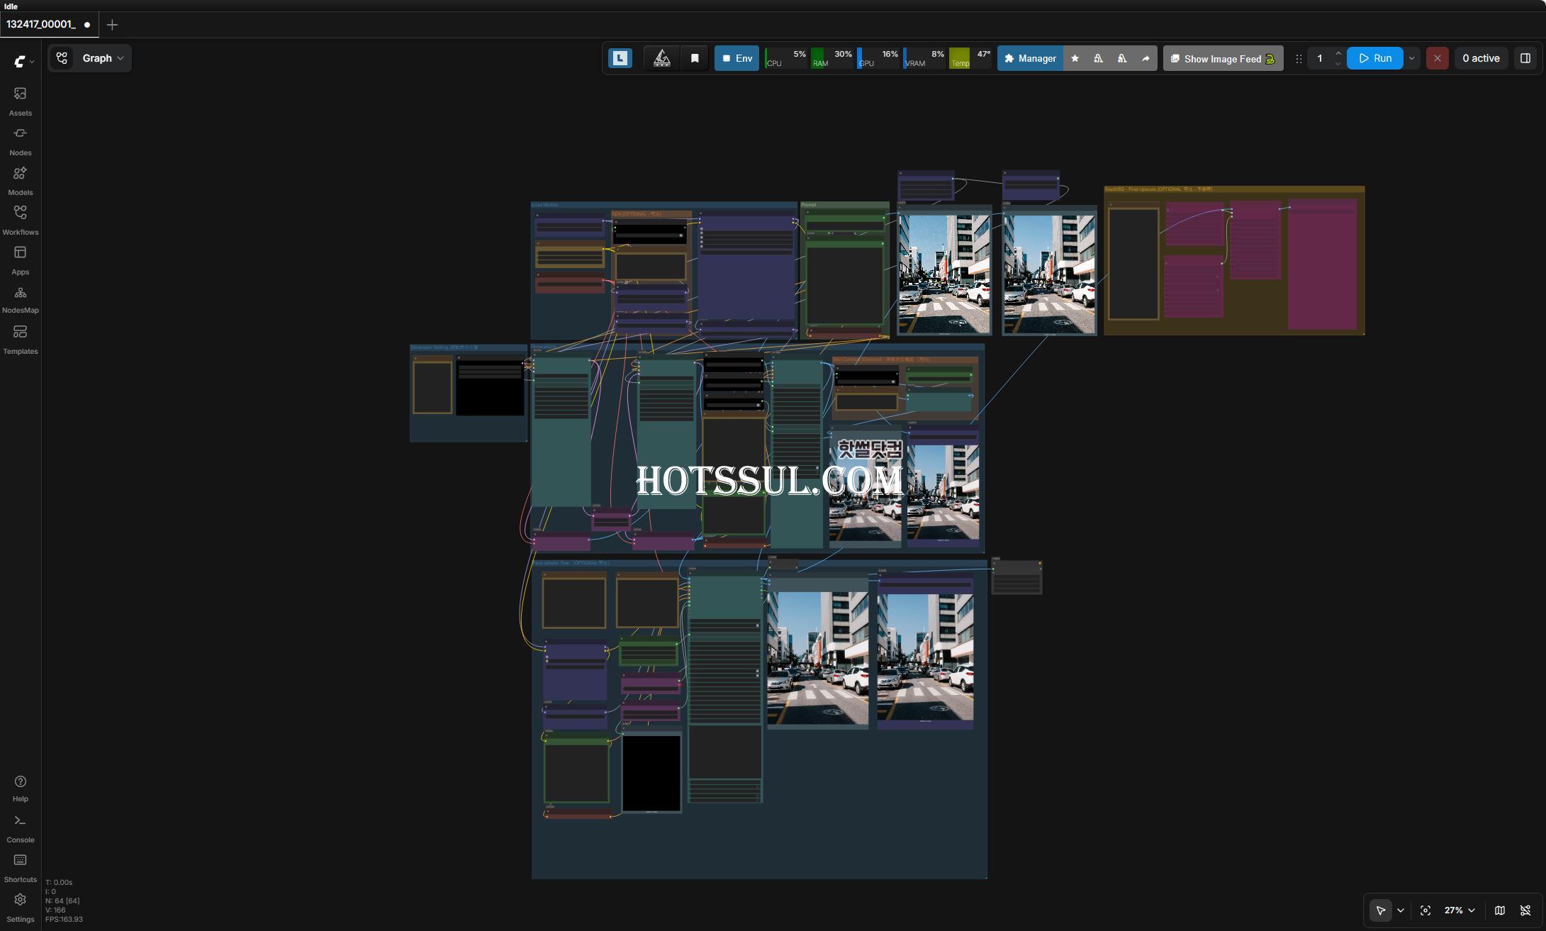Open the Nodes library panel
This screenshot has height=931, width=1546.
(x=20, y=140)
